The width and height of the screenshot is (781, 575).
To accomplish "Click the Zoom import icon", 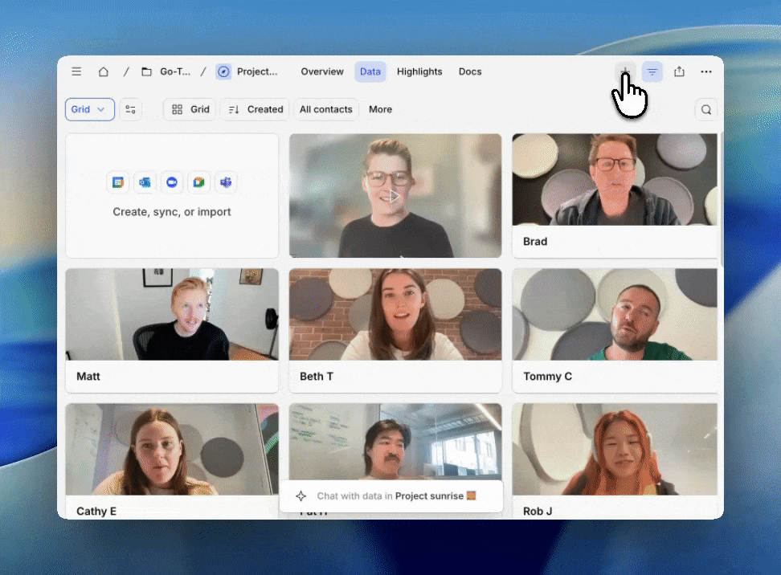I will pos(172,182).
